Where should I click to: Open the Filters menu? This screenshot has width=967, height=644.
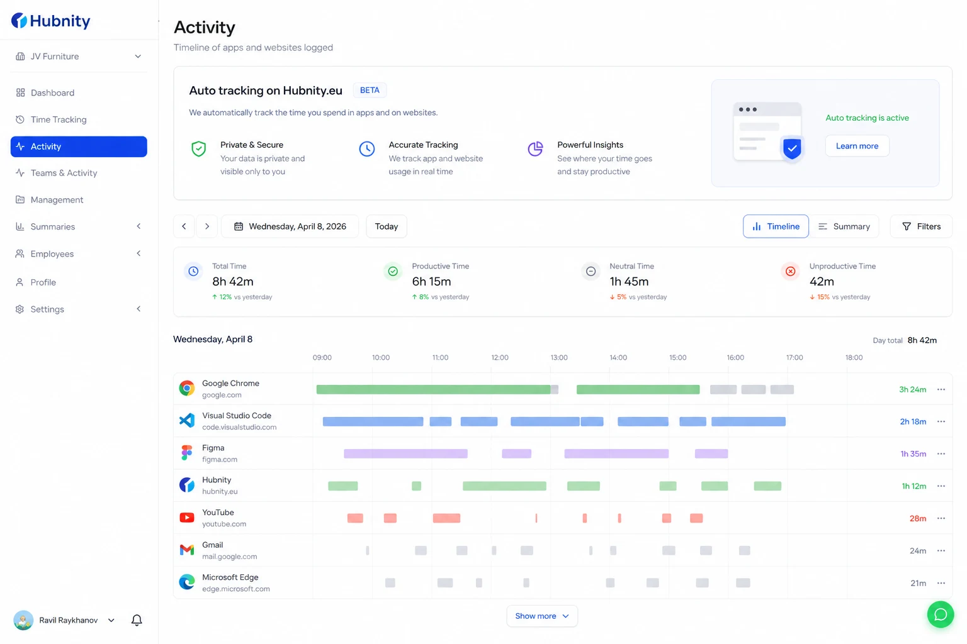[921, 226]
